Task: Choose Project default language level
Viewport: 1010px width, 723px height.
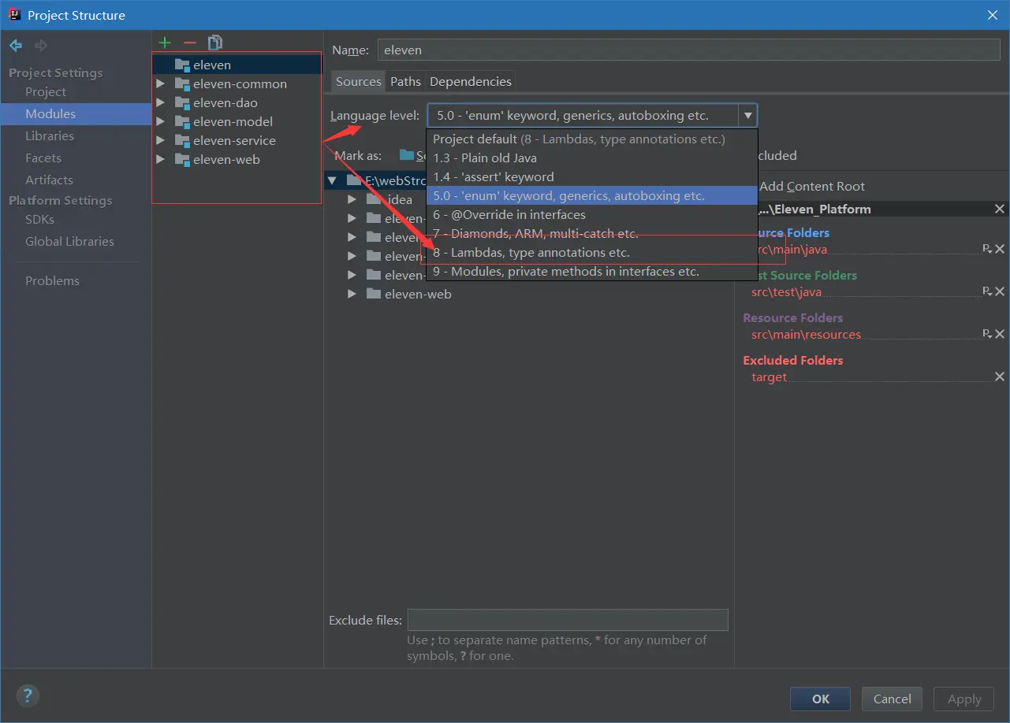Action: click(591, 139)
